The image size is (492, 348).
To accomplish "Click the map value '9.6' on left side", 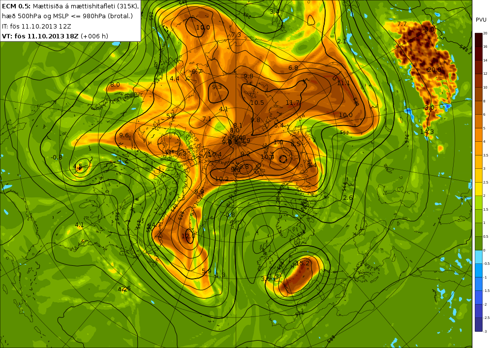I will pyautogui.click(x=124, y=135).
